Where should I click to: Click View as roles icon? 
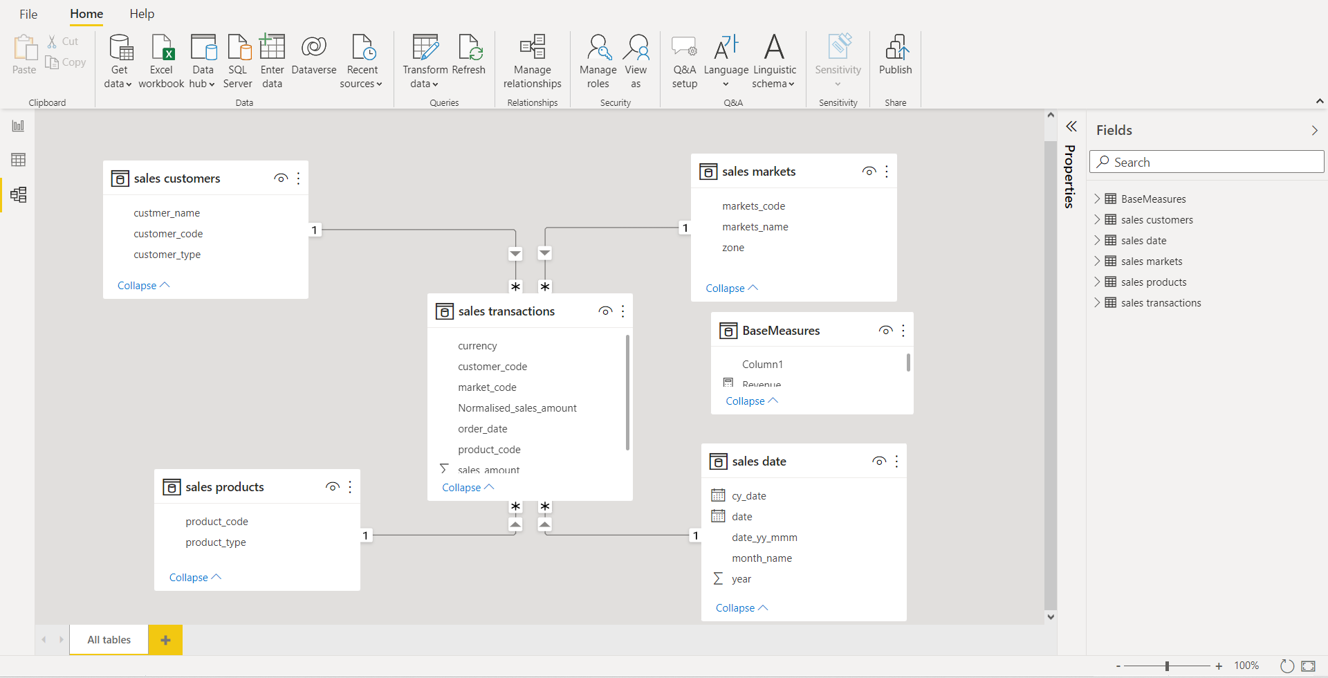click(636, 47)
